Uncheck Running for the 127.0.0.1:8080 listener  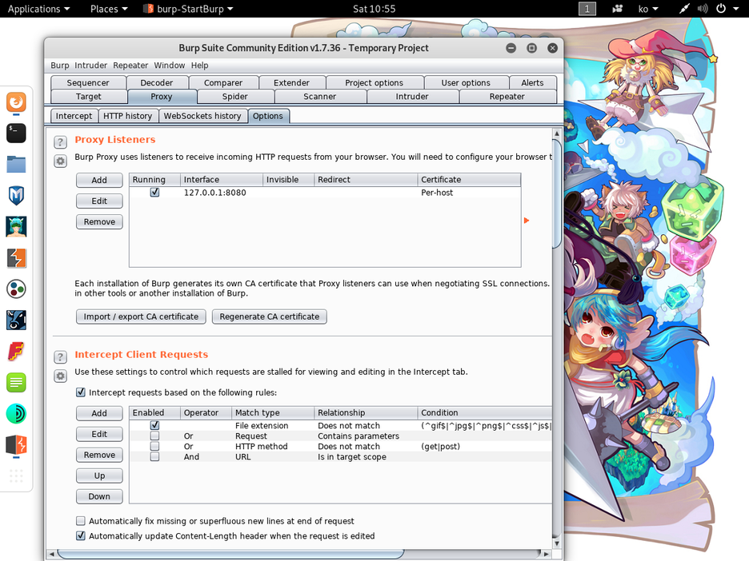pyautogui.click(x=154, y=193)
